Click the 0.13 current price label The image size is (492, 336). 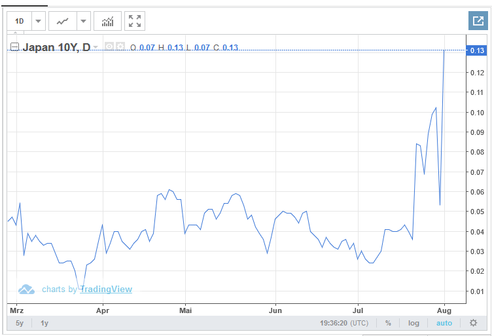(476, 50)
